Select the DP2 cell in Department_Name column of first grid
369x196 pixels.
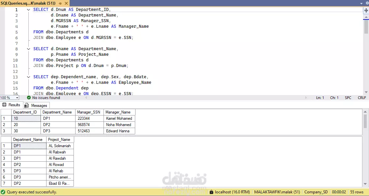click(x=58, y=125)
